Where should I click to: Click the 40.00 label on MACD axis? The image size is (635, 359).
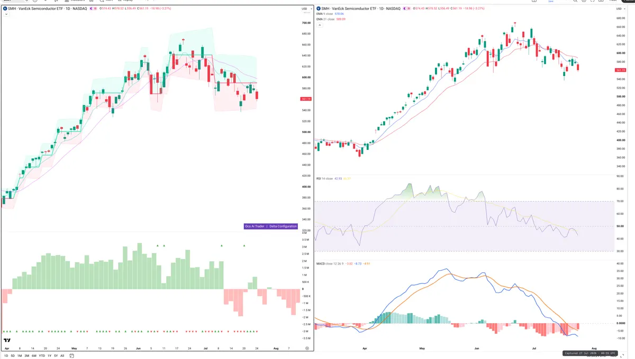(621, 263)
